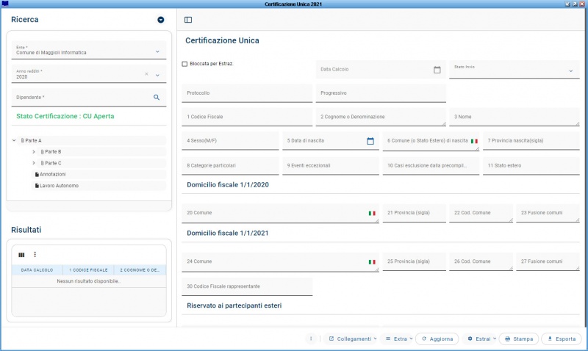Screen dimensions: 588x351
Task: Click the Dipendente search magnifier icon
Action: pos(157,97)
